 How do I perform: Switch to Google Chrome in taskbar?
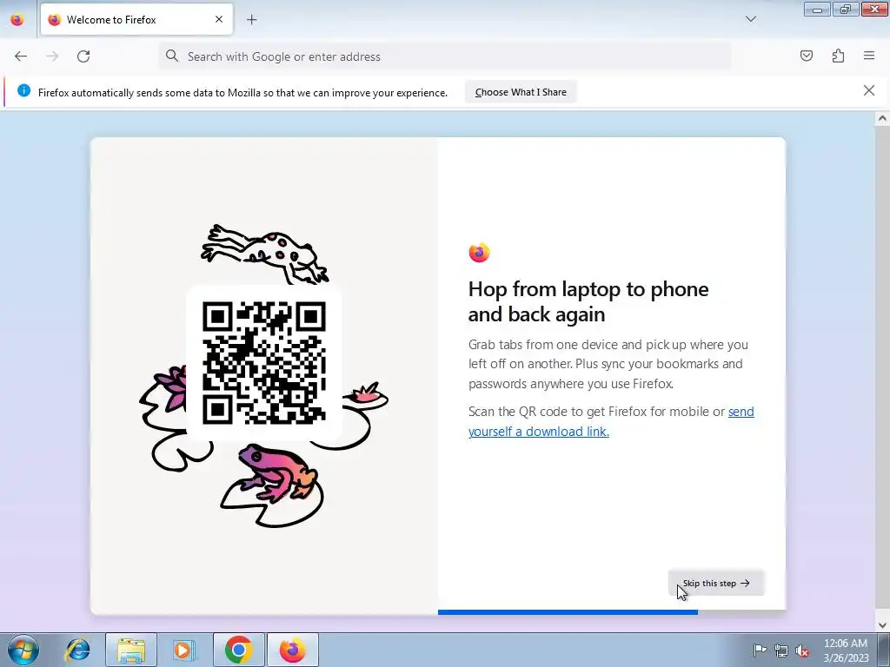[238, 650]
